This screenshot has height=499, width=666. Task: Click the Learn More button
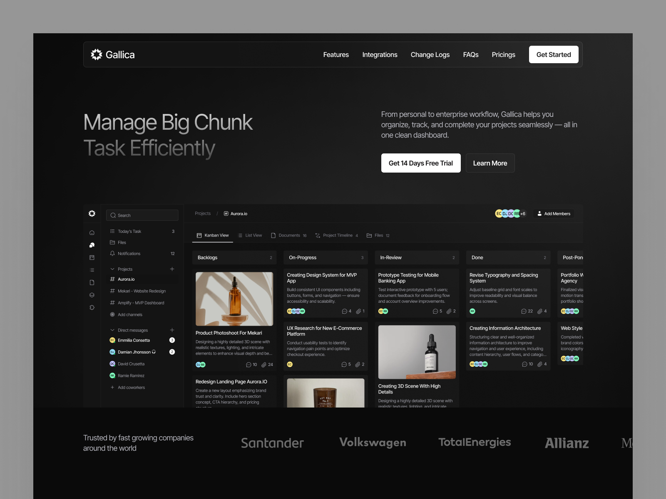[490, 163]
